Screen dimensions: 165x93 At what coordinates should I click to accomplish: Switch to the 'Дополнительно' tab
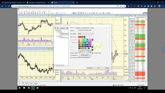85,28
